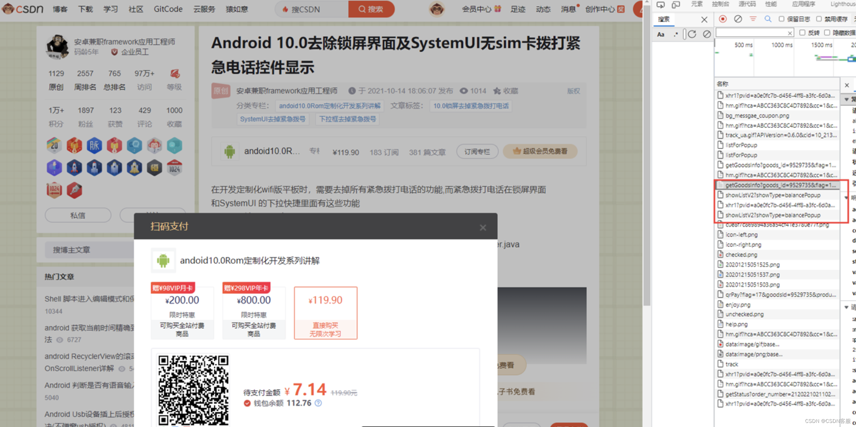
Task: Click the 订阅专栏 button
Action: pos(477,151)
